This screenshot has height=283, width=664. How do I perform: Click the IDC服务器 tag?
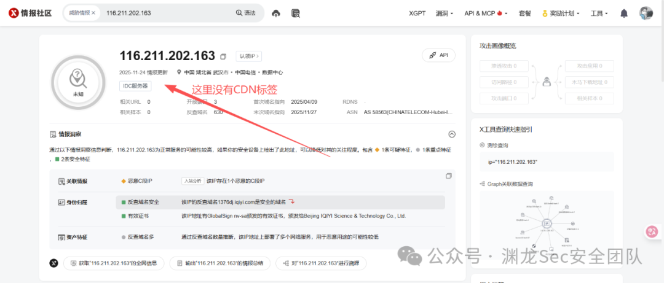click(x=135, y=86)
